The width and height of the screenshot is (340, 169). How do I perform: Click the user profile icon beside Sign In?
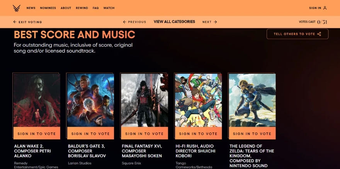[x=325, y=8]
